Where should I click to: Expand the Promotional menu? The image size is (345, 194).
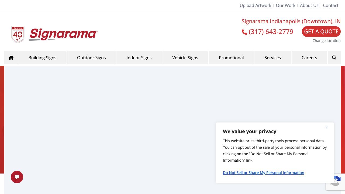(x=231, y=58)
